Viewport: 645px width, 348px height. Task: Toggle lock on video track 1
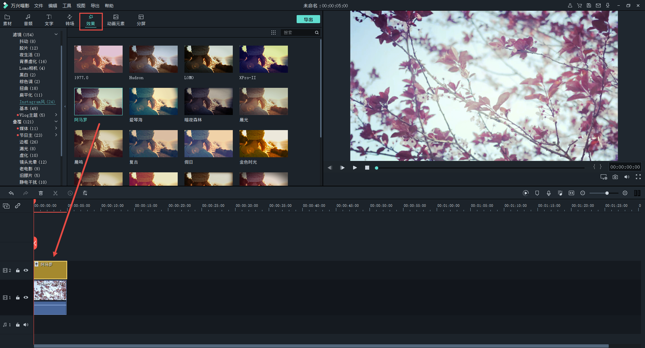(x=18, y=298)
